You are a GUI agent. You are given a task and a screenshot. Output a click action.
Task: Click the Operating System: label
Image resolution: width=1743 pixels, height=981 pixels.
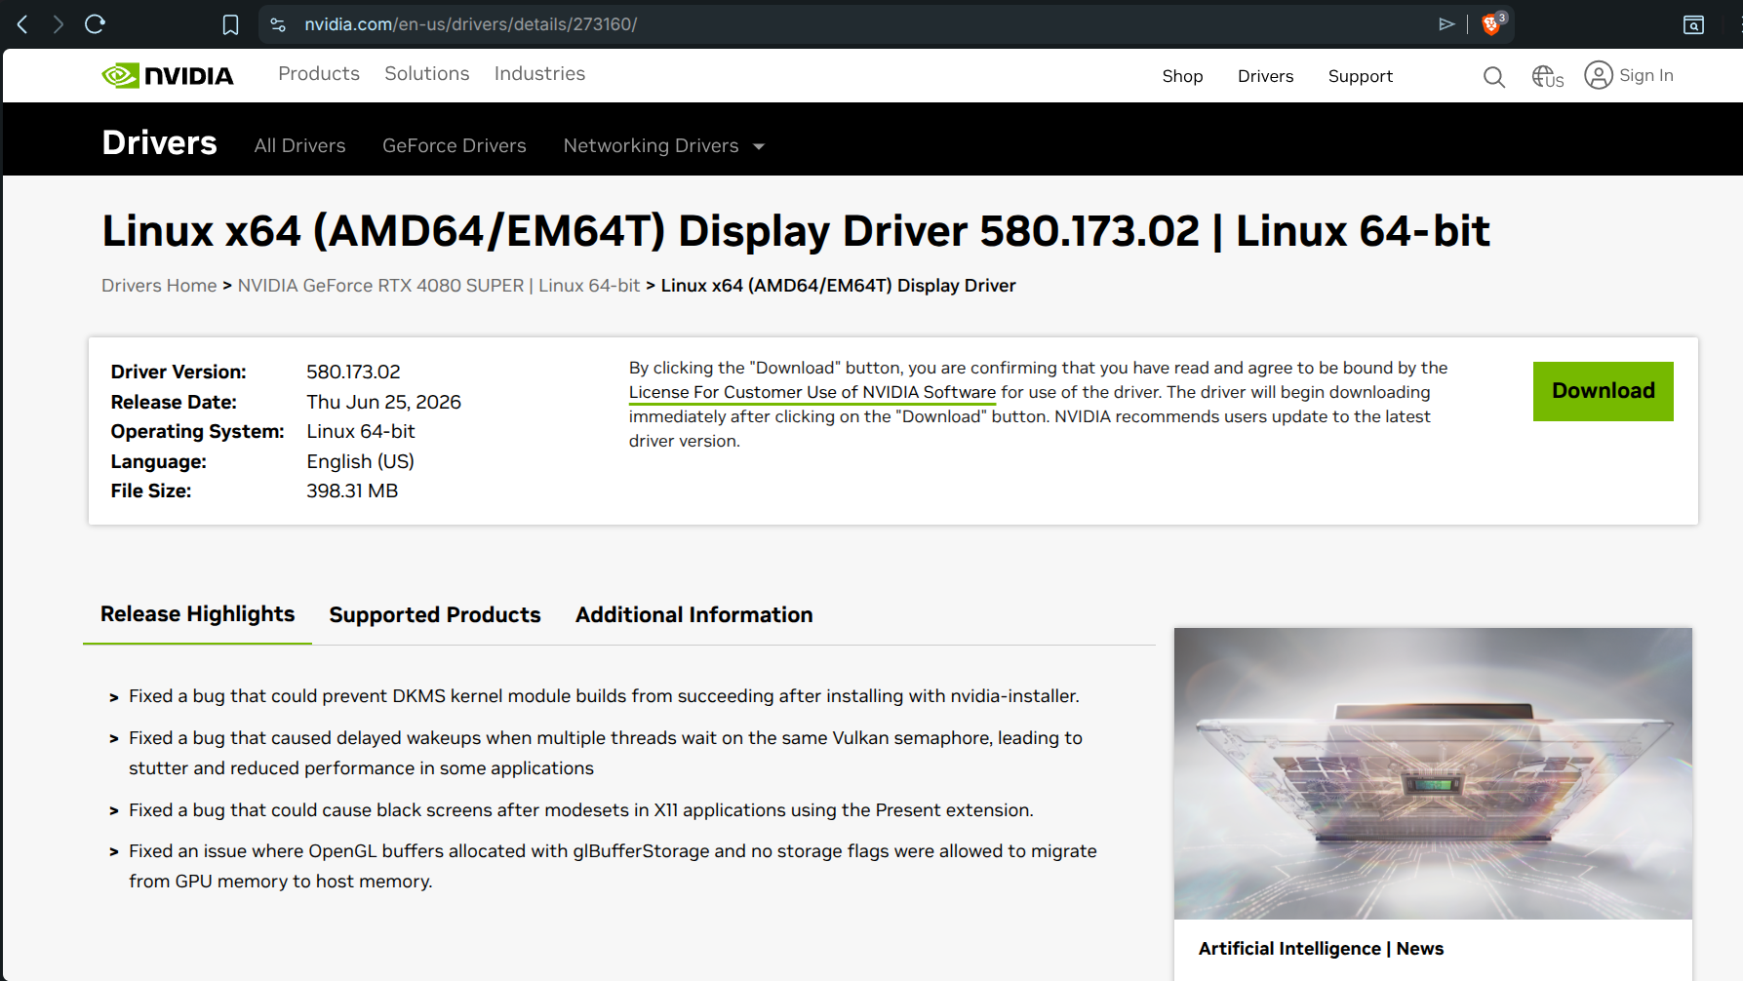click(197, 431)
